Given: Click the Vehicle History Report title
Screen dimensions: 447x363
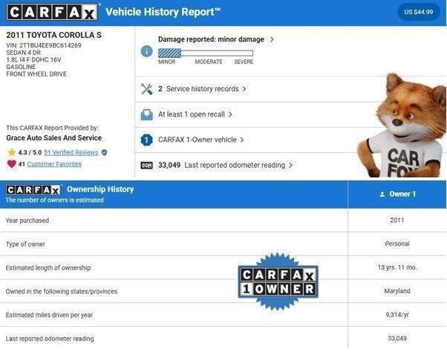Looking at the screenshot, I should (x=163, y=12).
